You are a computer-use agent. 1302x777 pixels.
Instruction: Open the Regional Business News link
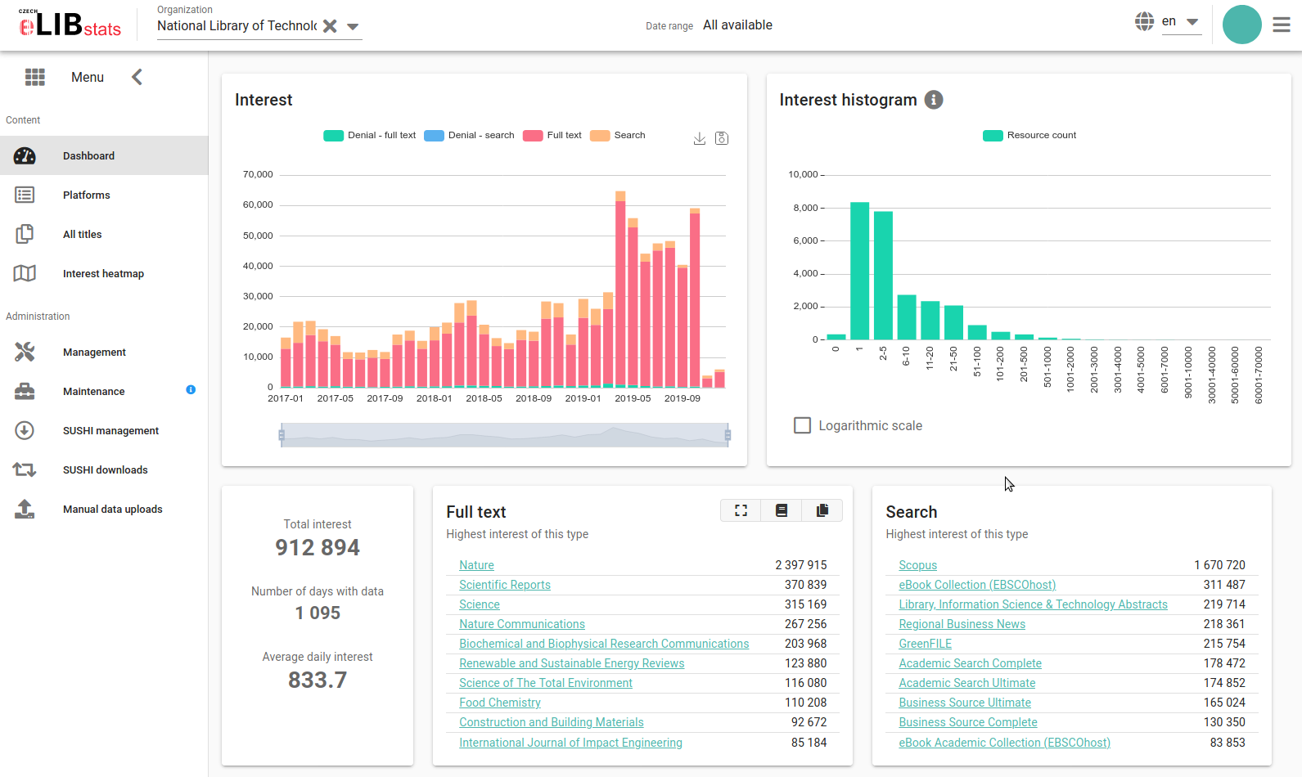tap(962, 624)
